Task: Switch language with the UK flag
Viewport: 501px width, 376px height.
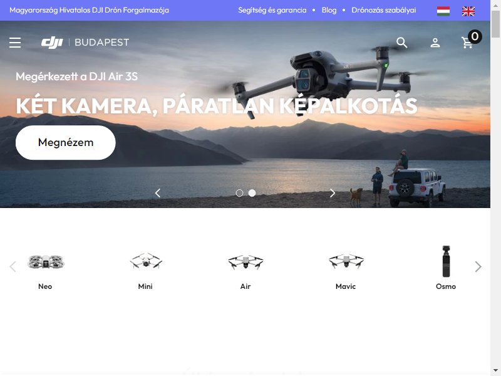Action: (468, 11)
